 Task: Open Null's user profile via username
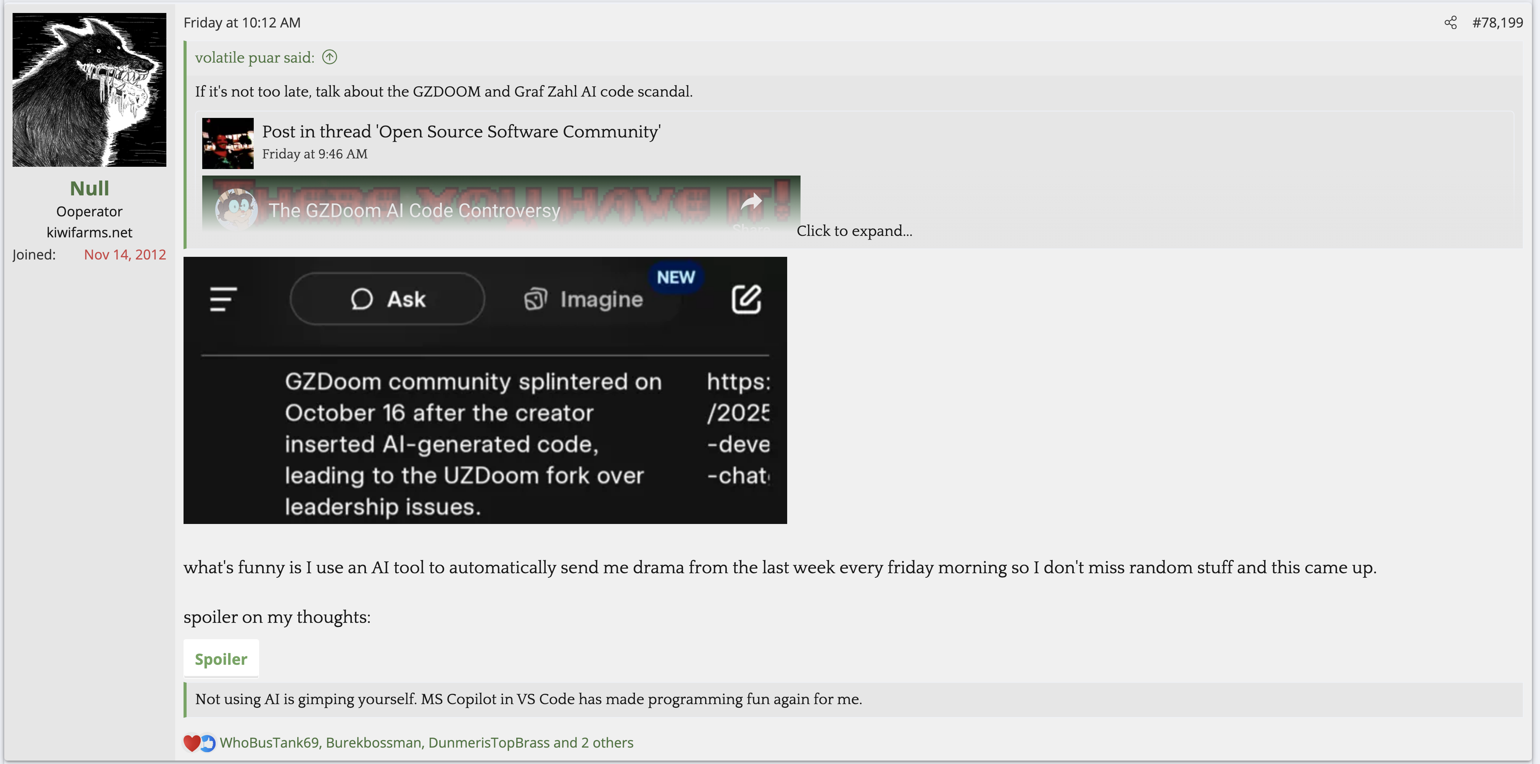(89, 188)
